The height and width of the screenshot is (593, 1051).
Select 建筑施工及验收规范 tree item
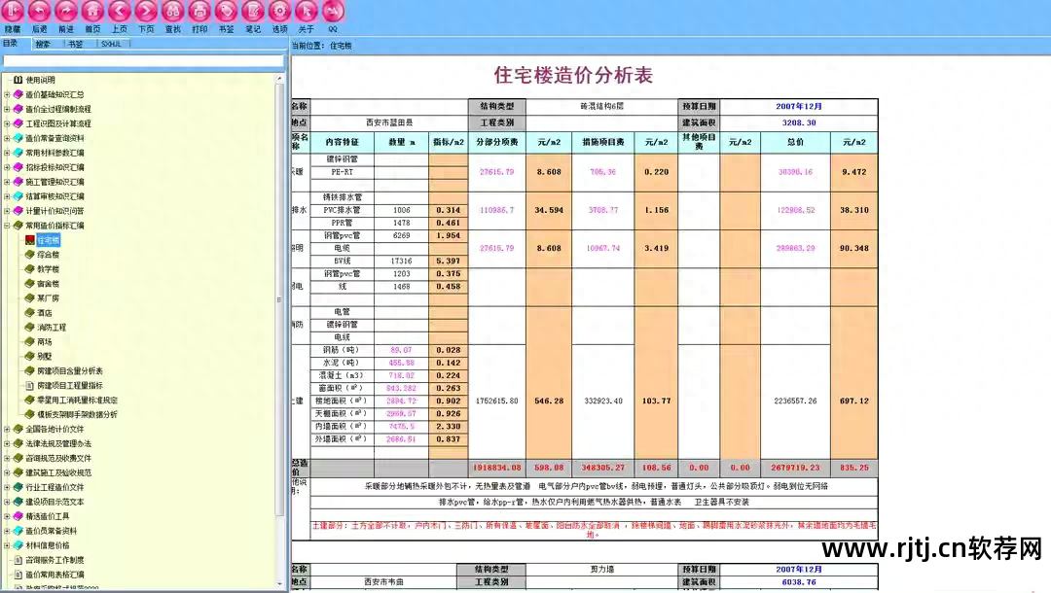point(58,472)
